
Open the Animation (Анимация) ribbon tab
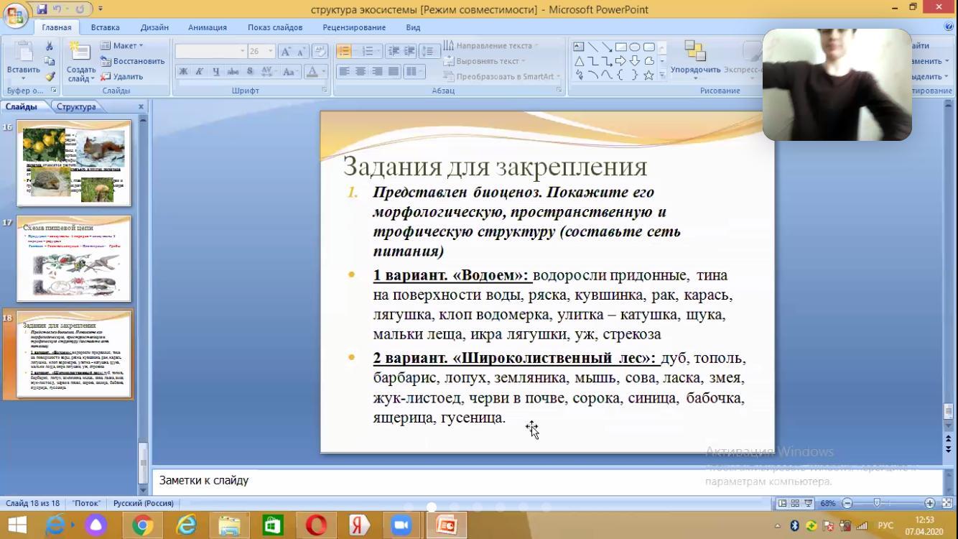pyautogui.click(x=207, y=27)
